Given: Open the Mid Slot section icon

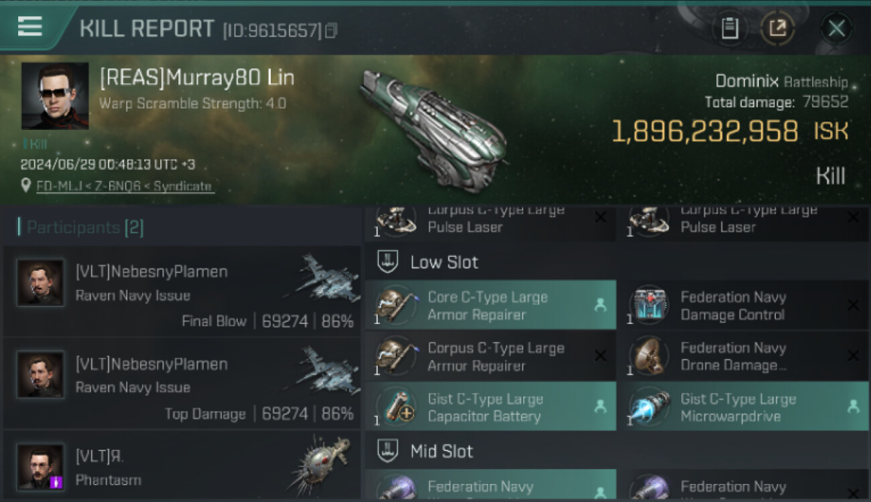Looking at the screenshot, I should 388,450.
